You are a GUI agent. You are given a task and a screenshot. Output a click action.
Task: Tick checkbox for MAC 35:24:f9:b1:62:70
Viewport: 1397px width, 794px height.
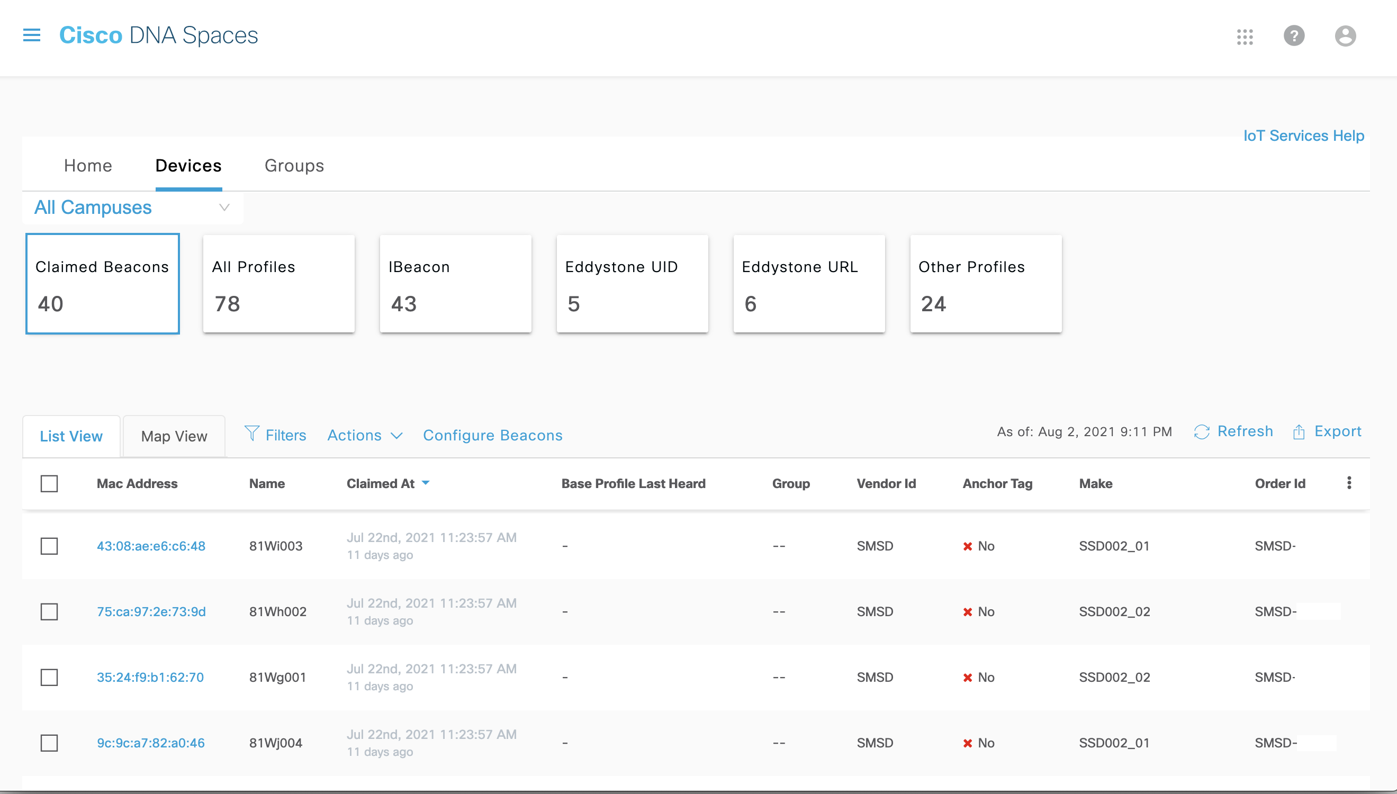pos(49,678)
